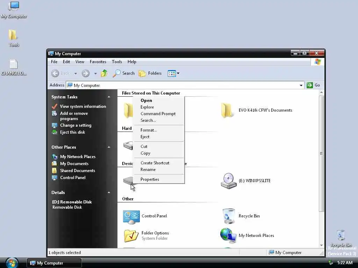Click My Computer taskbar button
Viewport: 358px width, 268px height.
(x=54, y=263)
